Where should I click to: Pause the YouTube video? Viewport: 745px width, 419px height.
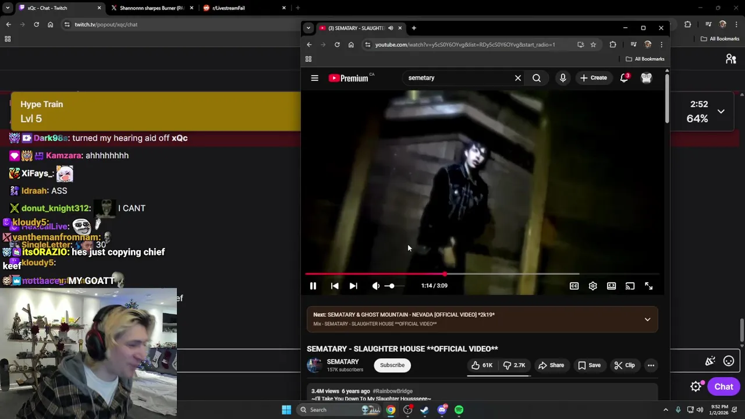click(313, 286)
